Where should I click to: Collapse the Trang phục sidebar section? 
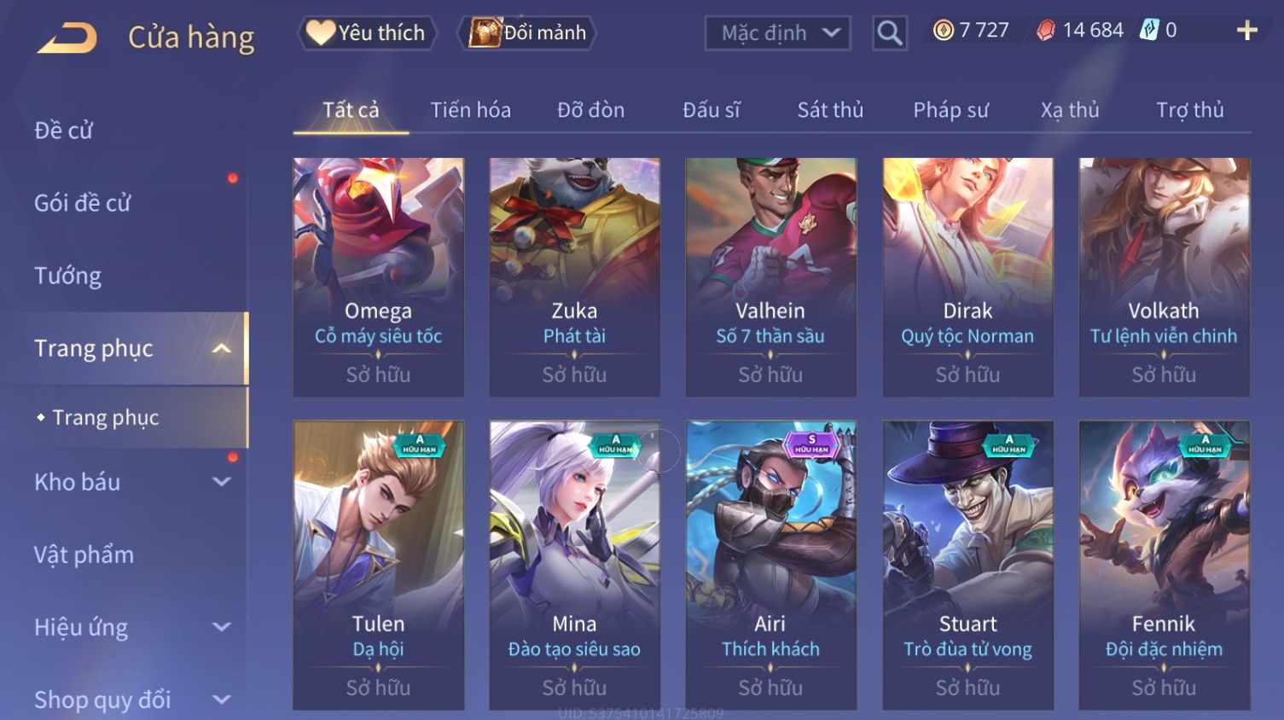221,349
